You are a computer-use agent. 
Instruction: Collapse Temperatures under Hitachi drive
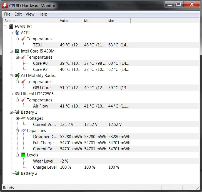17,100
